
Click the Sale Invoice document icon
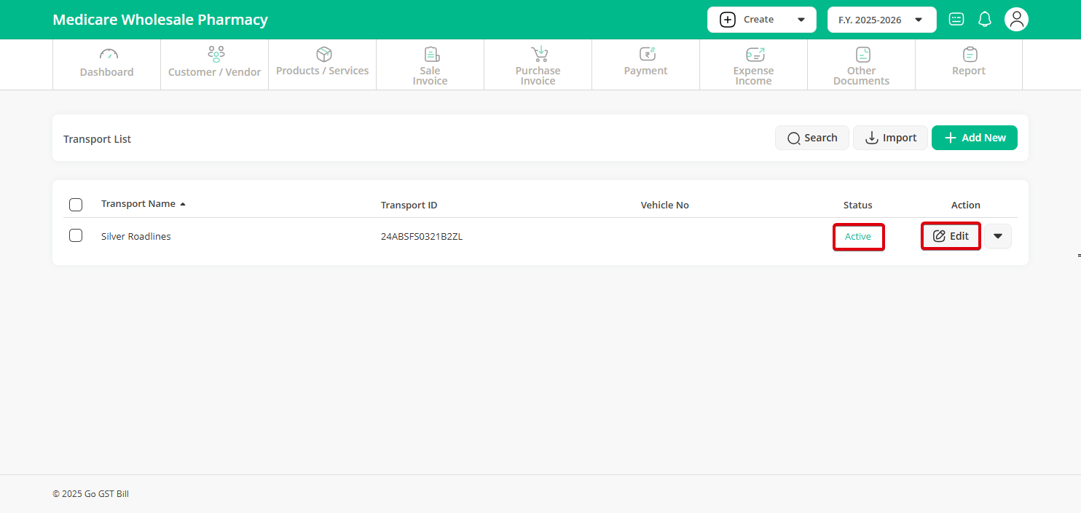(x=431, y=55)
